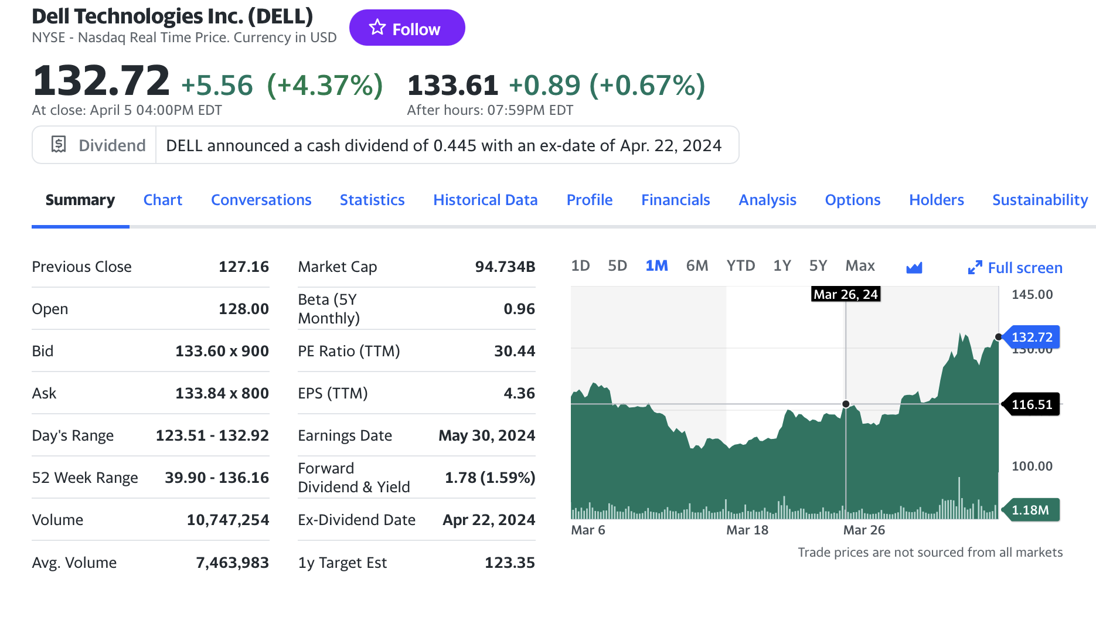This screenshot has width=1096, height=620.
Task: View the Historical Data tab
Action: pyautogui.click(x=485, y=200)
